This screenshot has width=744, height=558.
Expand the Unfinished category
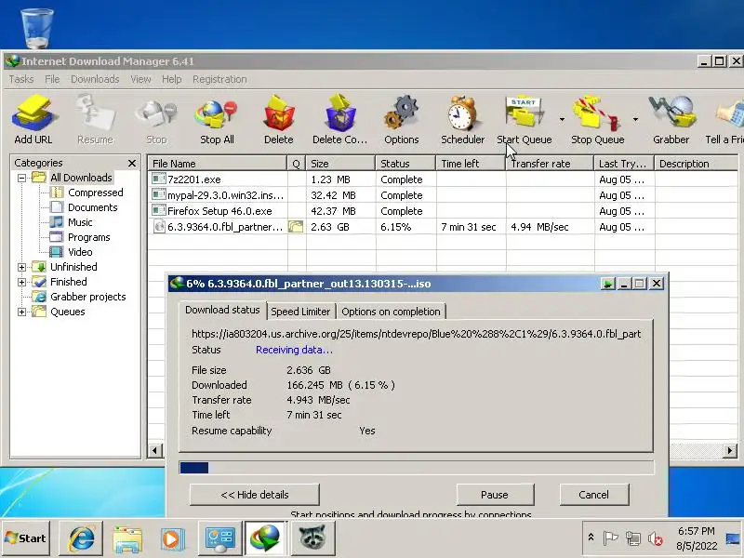(x=21, y=267)
